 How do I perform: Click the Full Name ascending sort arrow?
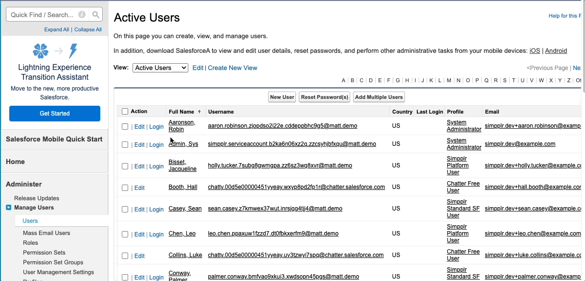(199, 112)
